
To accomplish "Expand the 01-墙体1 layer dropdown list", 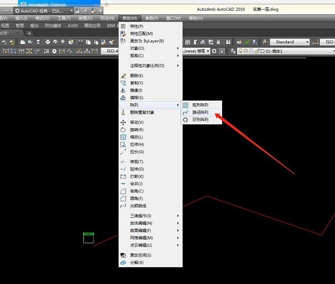I will (x=286, y=51).
